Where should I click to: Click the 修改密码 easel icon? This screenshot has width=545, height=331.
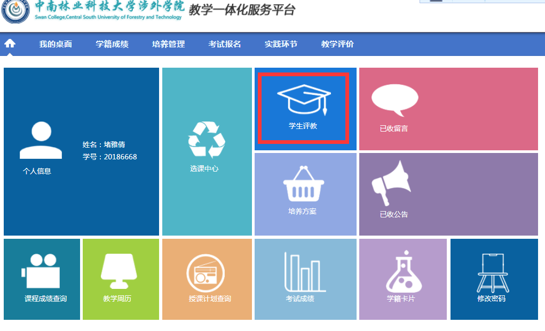[x=493, y=272]
